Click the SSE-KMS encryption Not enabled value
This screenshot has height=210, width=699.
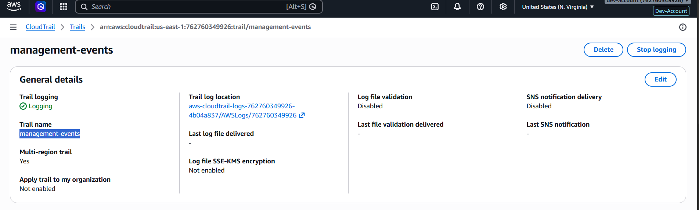206,170
